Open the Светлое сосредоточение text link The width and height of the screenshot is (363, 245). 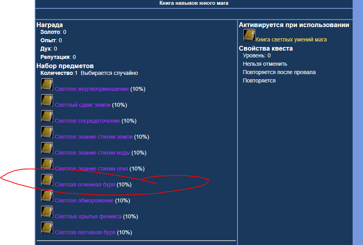tap(87, 121)
